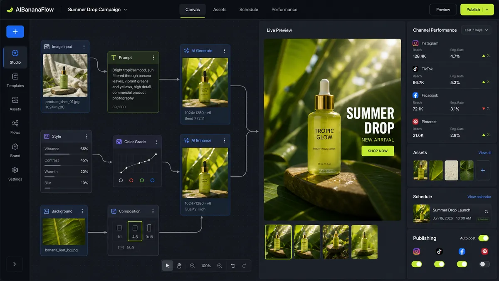Select the pointer cursor tool
This screenshot has width=499, height=281.
(167, 266)
